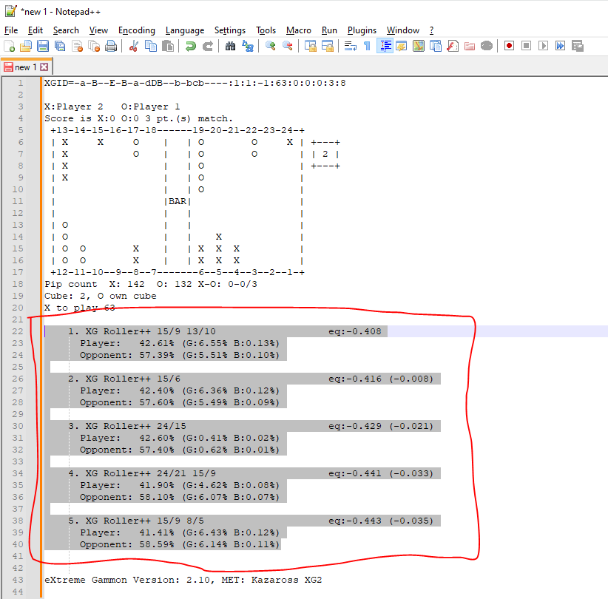Open the View menu
Viewport: 608px width, 599px height.
(98, 30)
